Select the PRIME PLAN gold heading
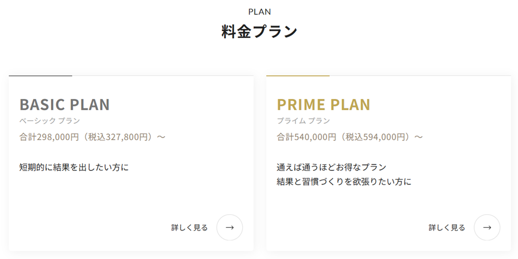 pyautogui.click(x=323, y=104)
